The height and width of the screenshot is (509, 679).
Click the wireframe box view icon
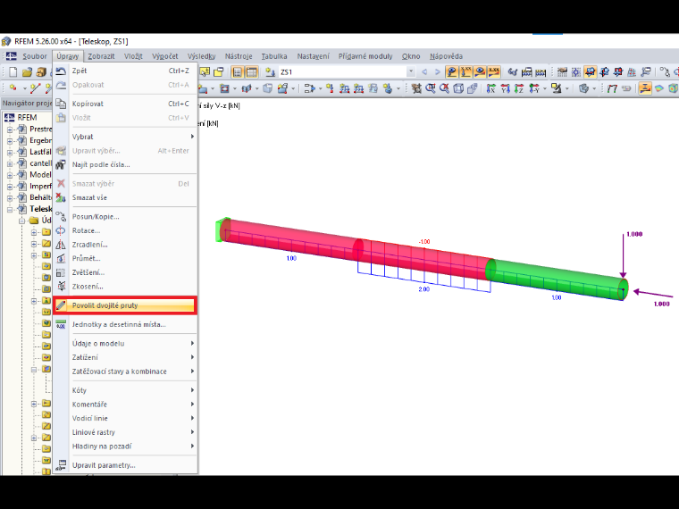tap(458, 88)
